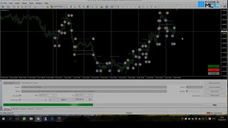Open the File menu
The image size is (228, 128).
coord(5,3)
